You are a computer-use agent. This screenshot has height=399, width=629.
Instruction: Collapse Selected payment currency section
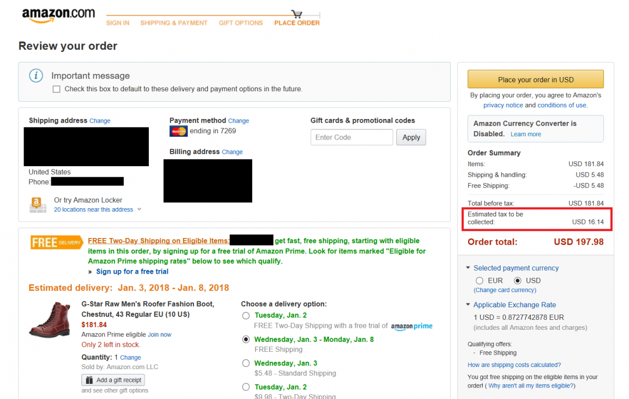coord(513,268)
